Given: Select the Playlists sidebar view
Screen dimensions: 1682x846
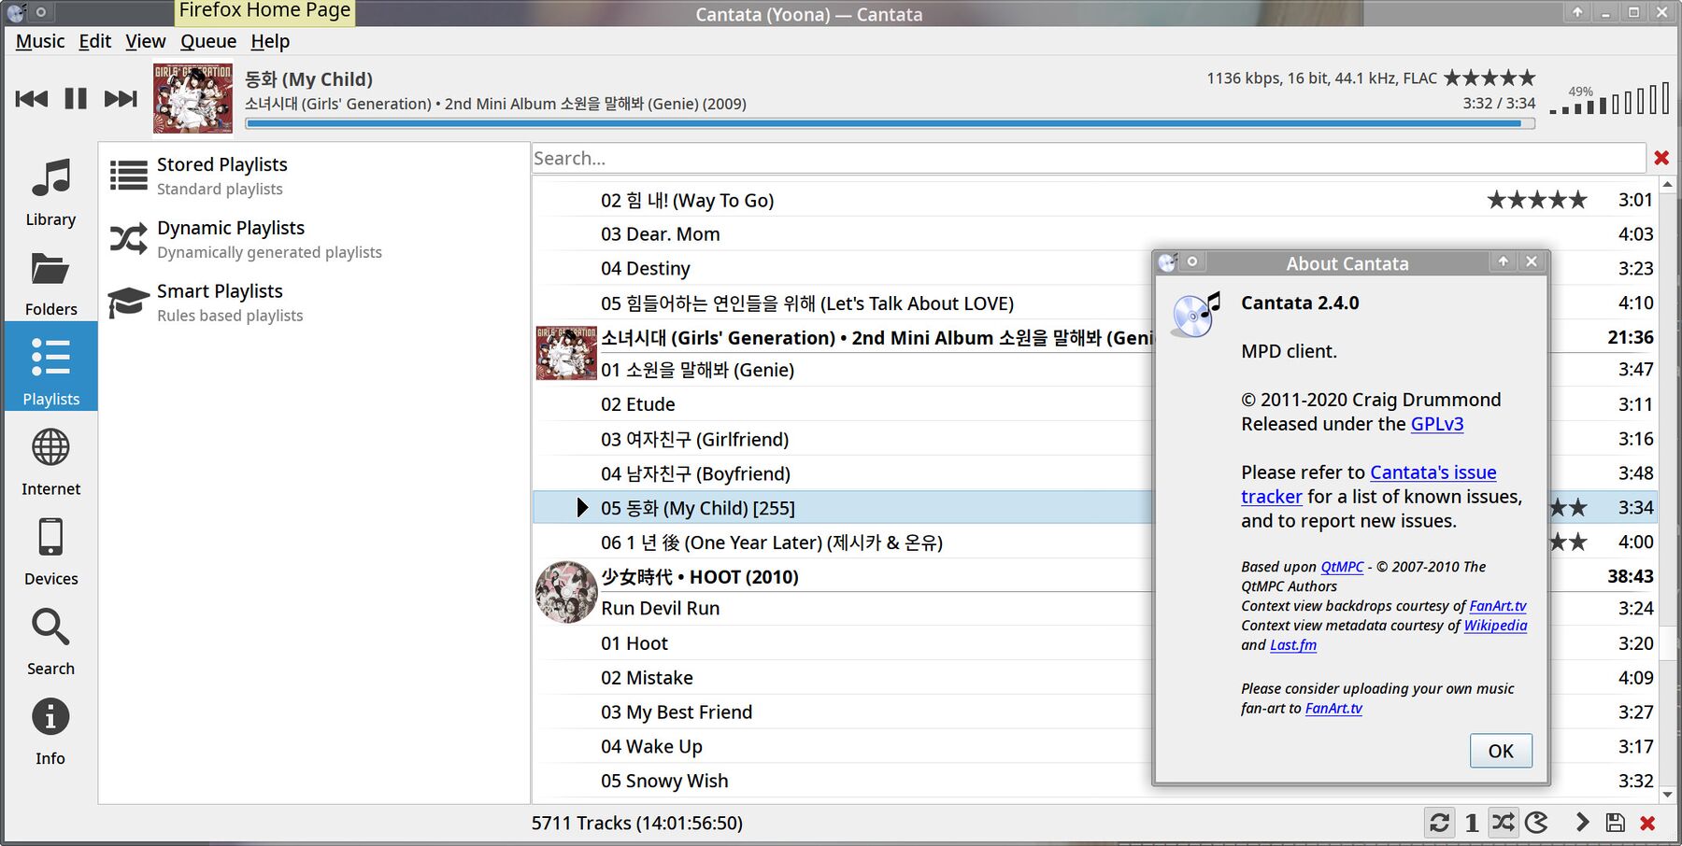Looking at the screenshot, I should [x=50, y=366].
